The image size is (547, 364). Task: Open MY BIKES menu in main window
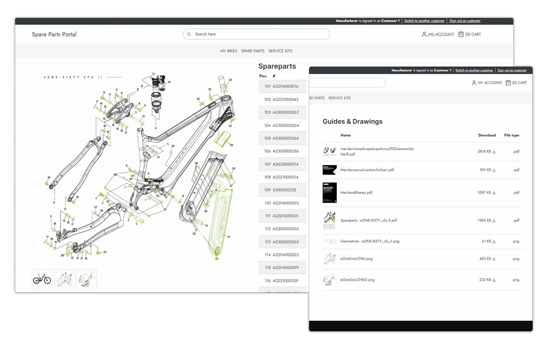(229, 51)
